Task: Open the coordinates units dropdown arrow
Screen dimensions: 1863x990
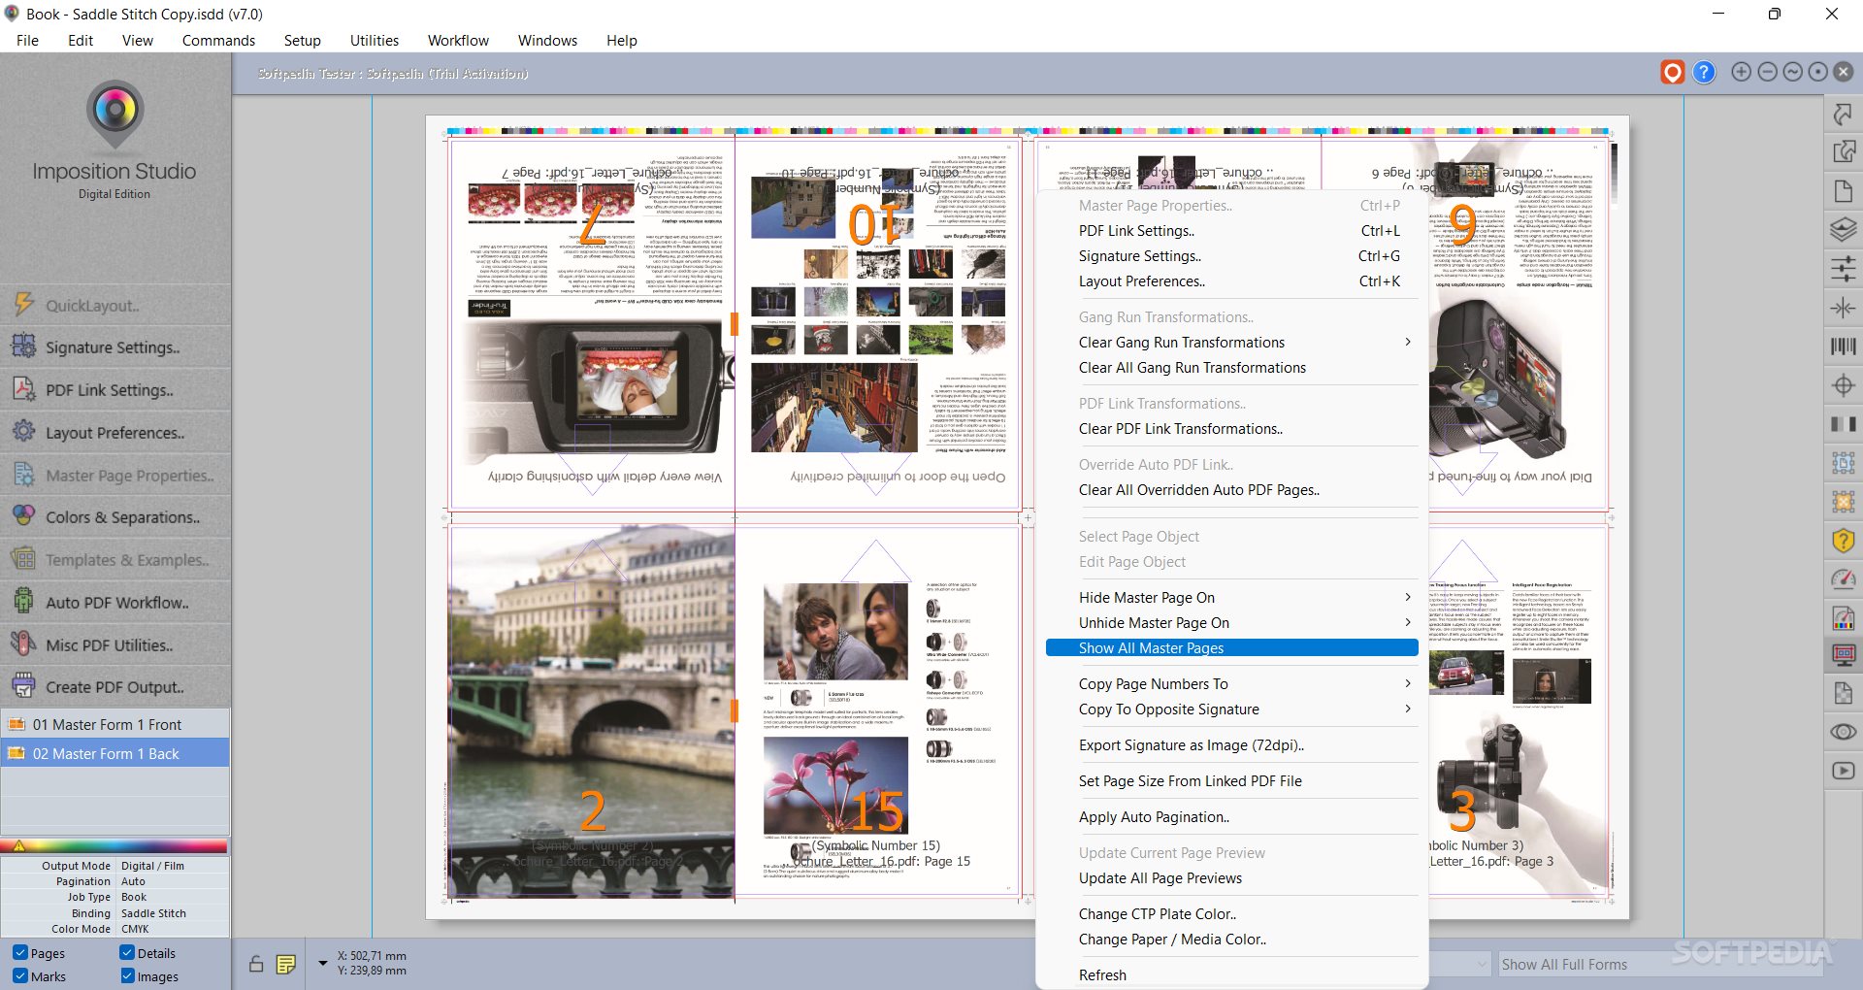Action: (322, 963)
